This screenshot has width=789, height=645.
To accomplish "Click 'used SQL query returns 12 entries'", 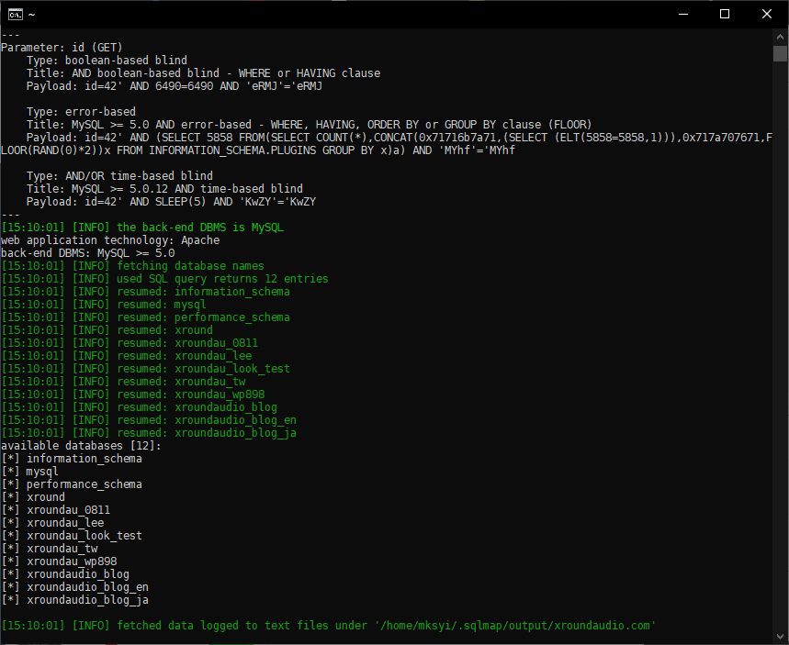I will tap(164, 279).
